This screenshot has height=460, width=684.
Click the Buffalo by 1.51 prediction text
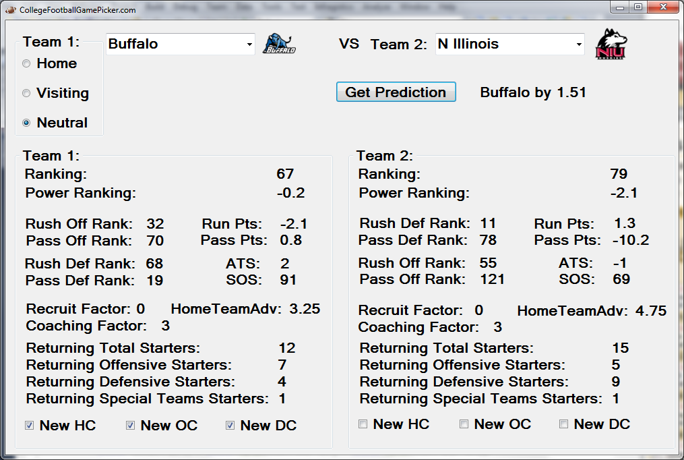(x=532, y=92)
